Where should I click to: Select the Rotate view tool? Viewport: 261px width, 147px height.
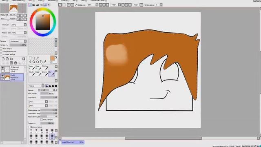[38, 62]
